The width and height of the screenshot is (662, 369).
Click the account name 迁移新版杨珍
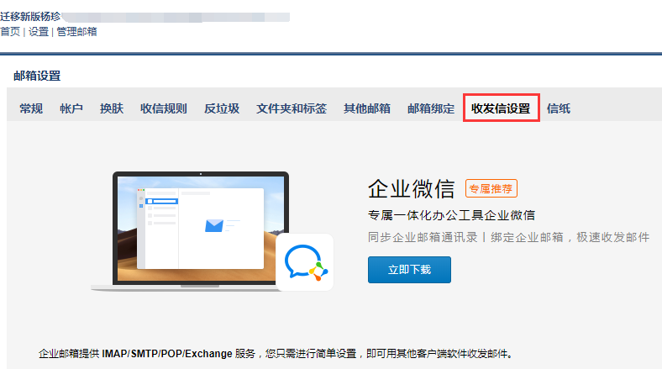[30, 16]
